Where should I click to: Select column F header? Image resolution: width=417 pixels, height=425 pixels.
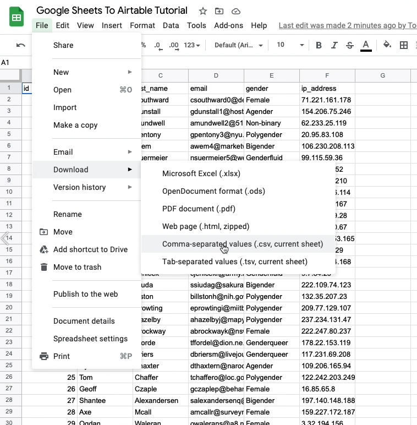tap(327, 75)
